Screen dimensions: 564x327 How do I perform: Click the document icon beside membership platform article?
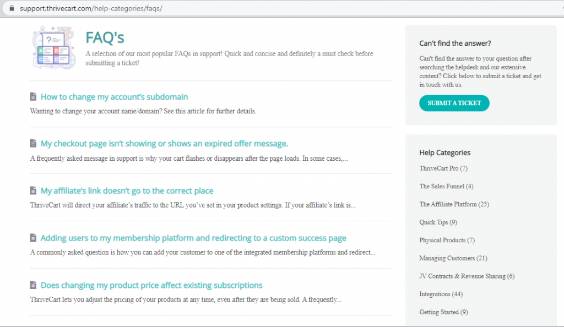33,237
